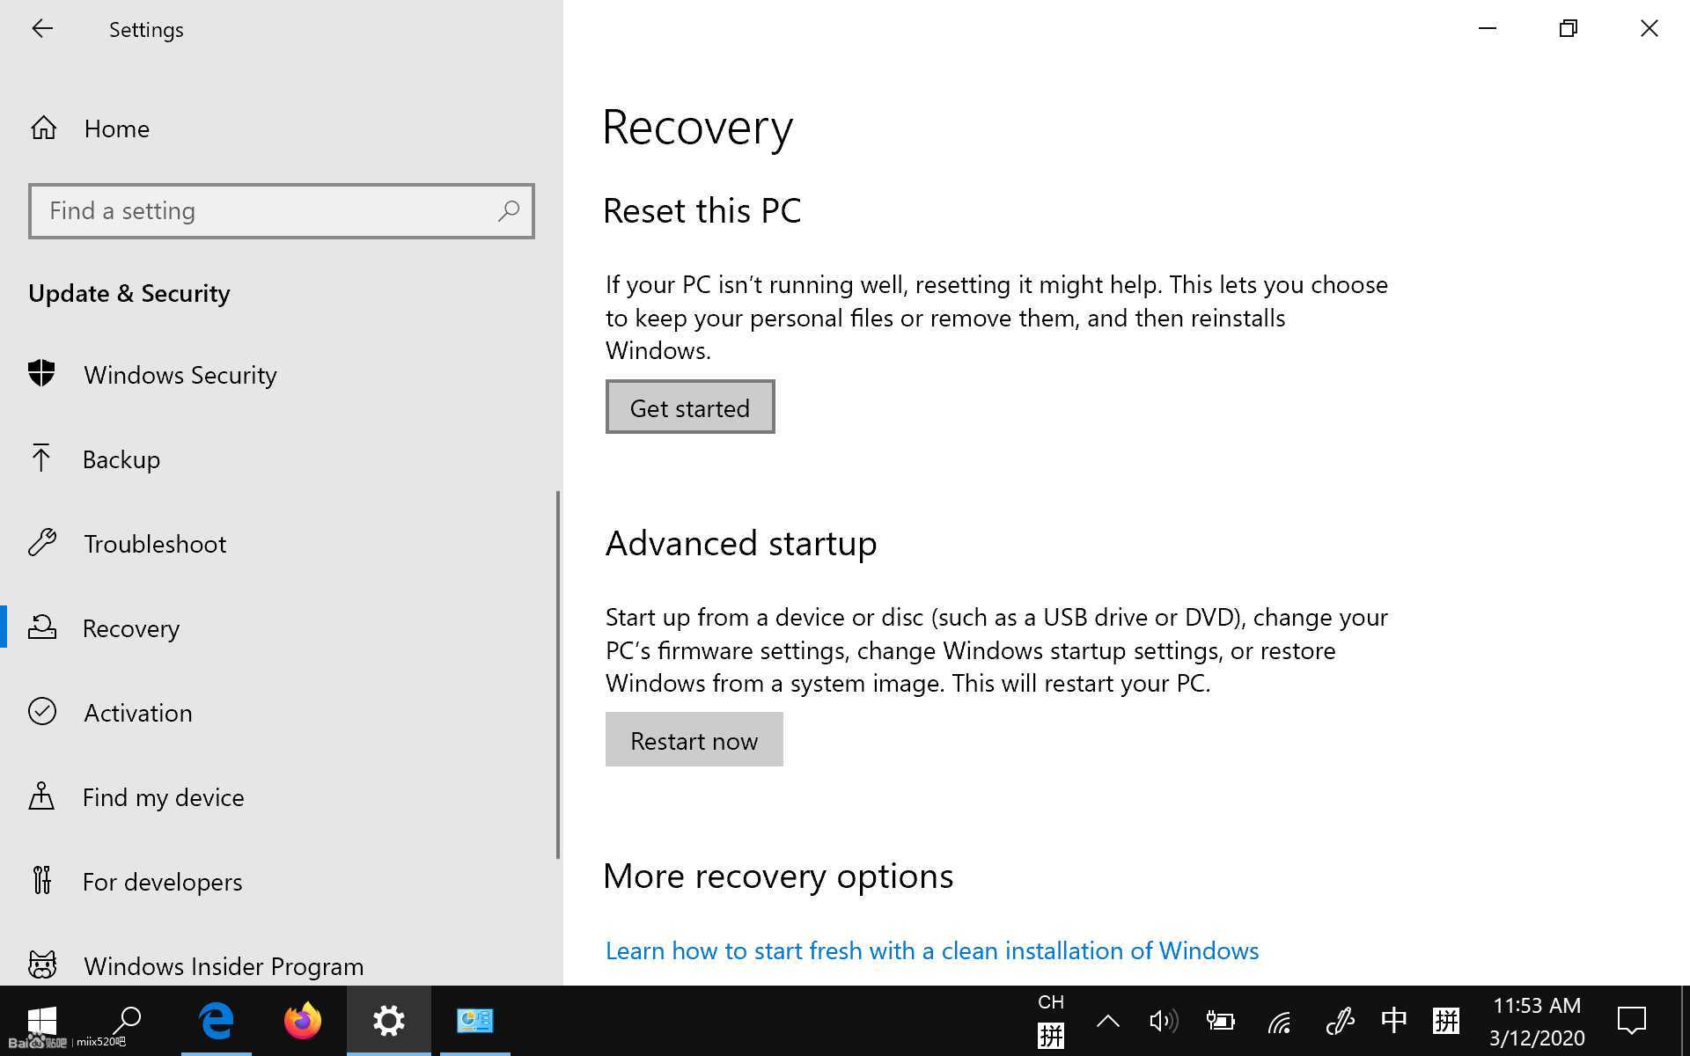
Task: Expand hidden system tray icons chevron
Action: (x=1107, y=1021)
